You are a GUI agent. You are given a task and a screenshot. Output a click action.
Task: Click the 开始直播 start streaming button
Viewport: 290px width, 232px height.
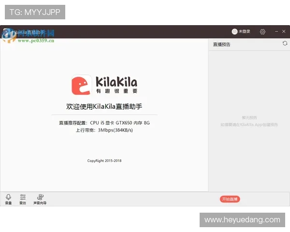pyautogui.click(x=230, y=199)
